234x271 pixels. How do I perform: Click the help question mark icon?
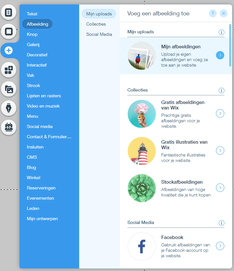pos(213,13)
